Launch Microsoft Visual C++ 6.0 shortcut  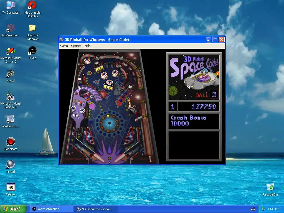pos(11,55)
